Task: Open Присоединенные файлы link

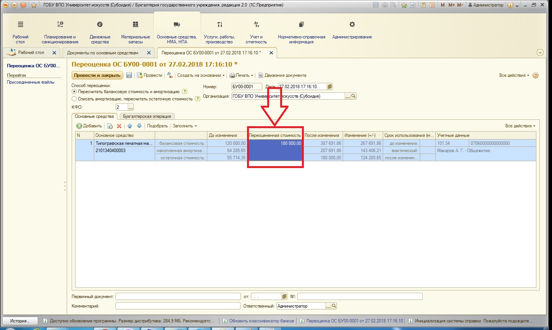Action: tap(30, 82)
